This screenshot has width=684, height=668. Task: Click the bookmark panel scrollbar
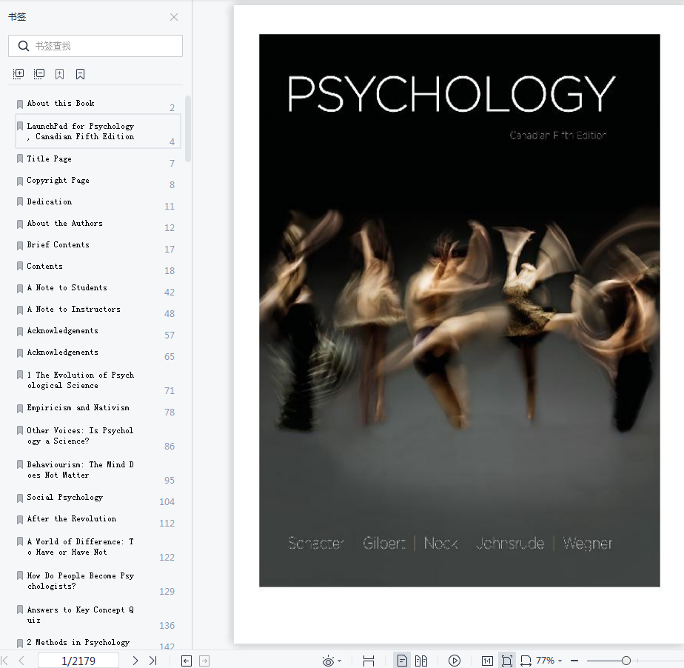(188, 129)
